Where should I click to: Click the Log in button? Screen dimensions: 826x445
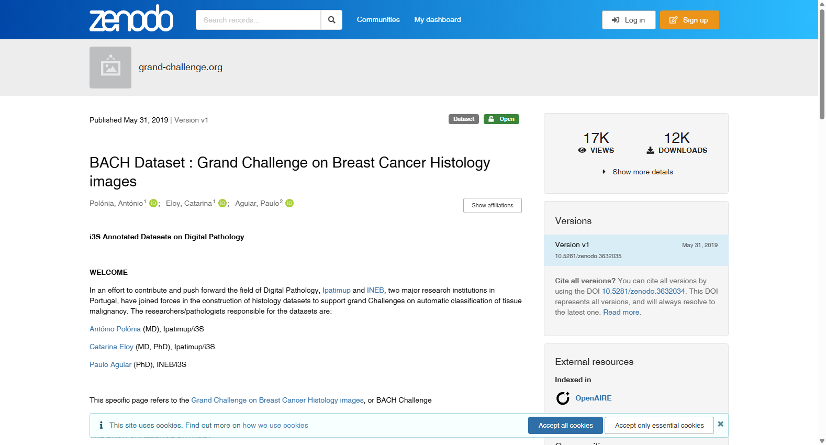[629, 20]
